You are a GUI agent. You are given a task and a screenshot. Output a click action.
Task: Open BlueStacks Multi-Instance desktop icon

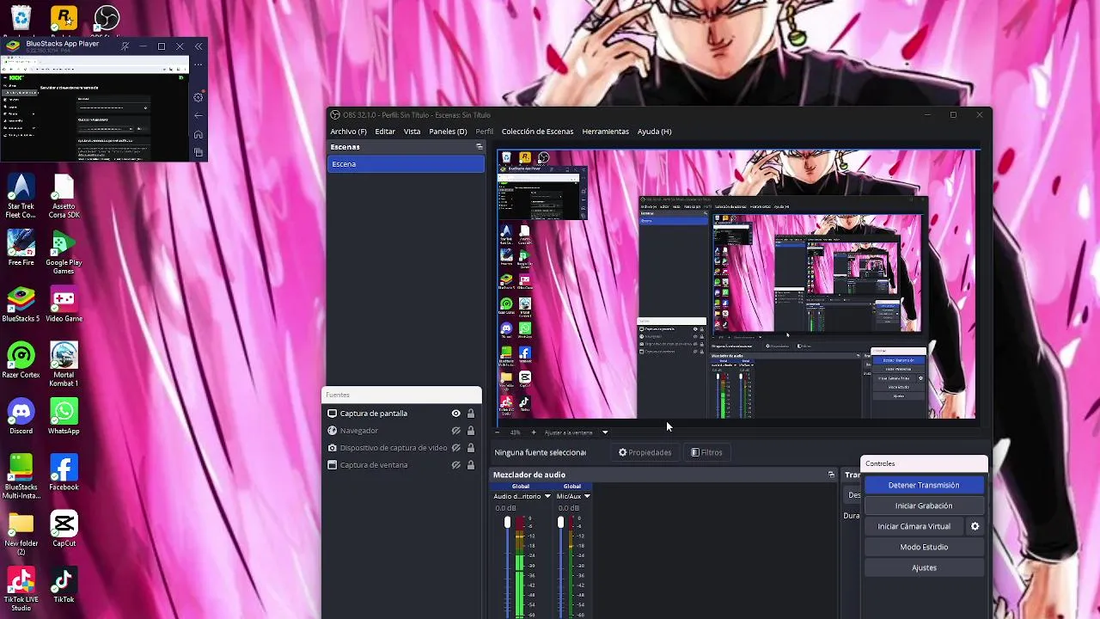pyautogui.click(x=21, y=477)
